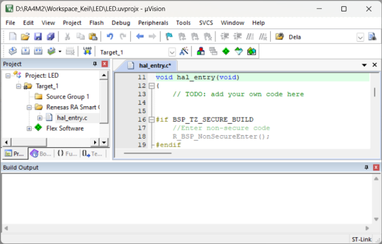Switch to the Books tab in Project panel
Viewport: 382px width, 244px height.
[41, 153]
